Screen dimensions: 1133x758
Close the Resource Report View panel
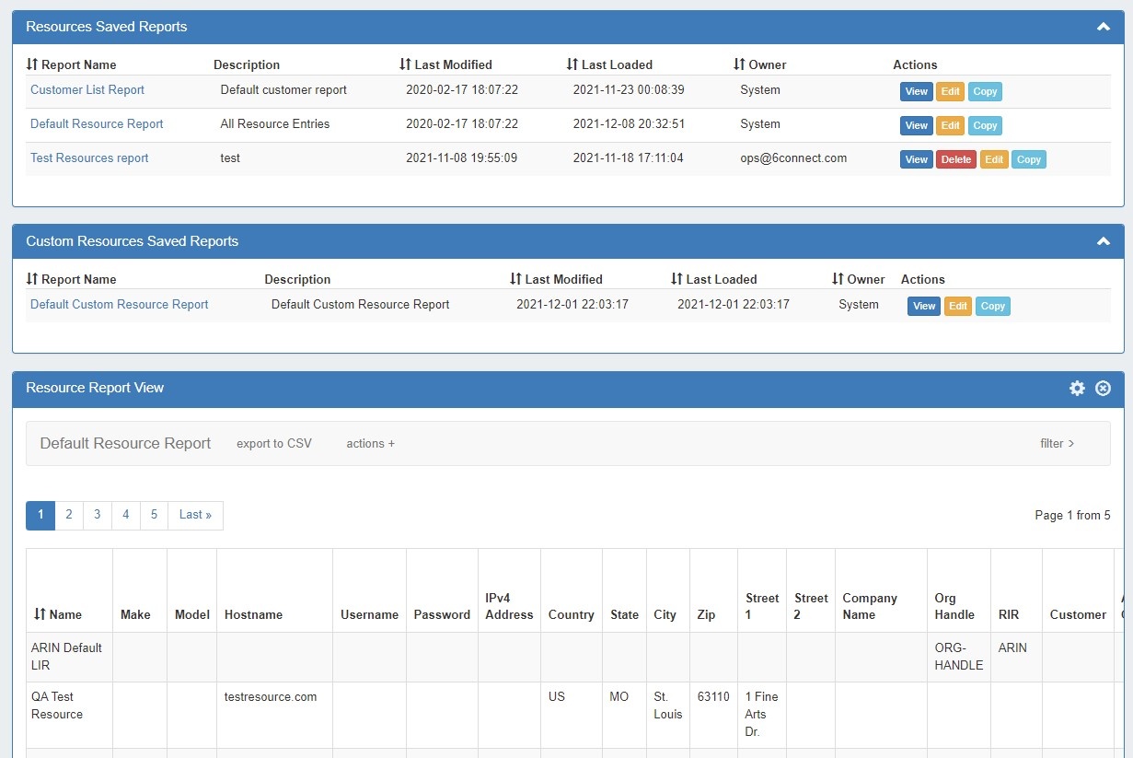[x=1103, y=389]
